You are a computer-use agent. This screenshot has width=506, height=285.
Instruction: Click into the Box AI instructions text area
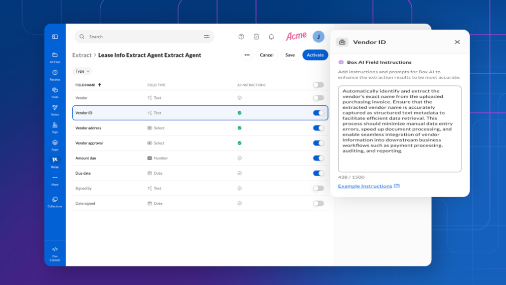coord(399,128)
